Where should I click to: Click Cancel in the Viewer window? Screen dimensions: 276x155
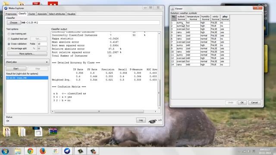click(x=254, y=102)
